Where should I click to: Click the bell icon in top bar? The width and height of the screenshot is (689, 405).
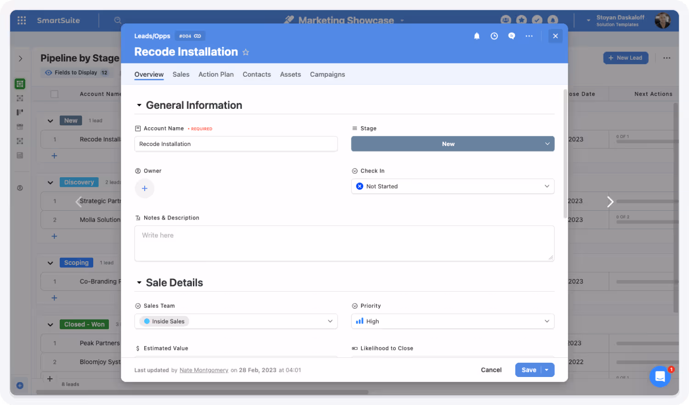pyautogui.click(x=553, y=20)
